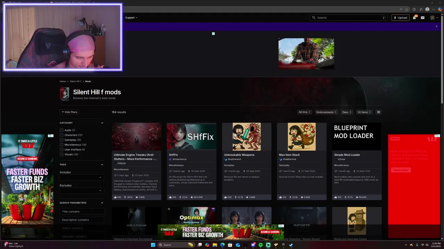Open Max Item Stack mod thumbnail
Image resolution: width=444 pixels, height=249 pixels.
coord(302,136)
